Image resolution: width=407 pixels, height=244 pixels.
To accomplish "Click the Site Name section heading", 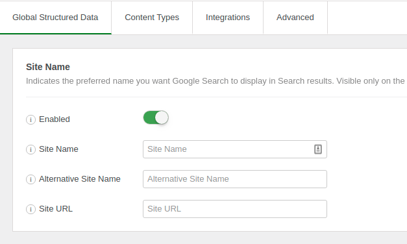I will point(48,67).
